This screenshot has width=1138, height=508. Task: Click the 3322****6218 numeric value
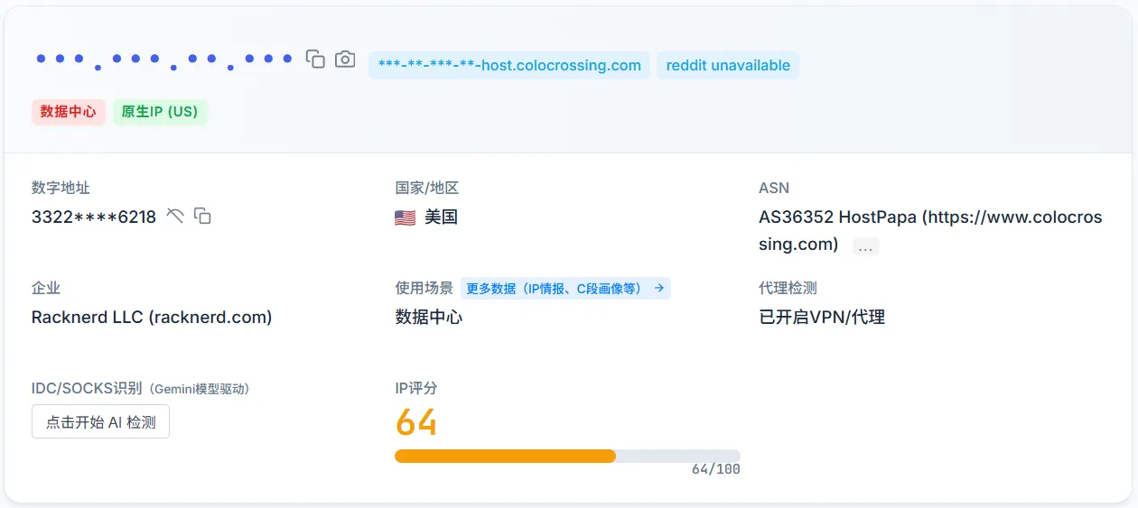coord(94,217)
